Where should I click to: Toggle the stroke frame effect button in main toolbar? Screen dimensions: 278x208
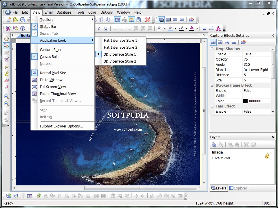168,20
